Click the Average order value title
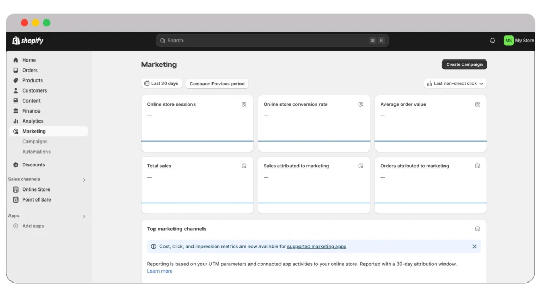The image size is (540, 292). pyautogui.click(x=403, y=104)
